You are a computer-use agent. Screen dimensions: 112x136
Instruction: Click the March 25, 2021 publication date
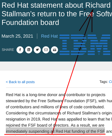pyautogui.click(x=17, y=36)
